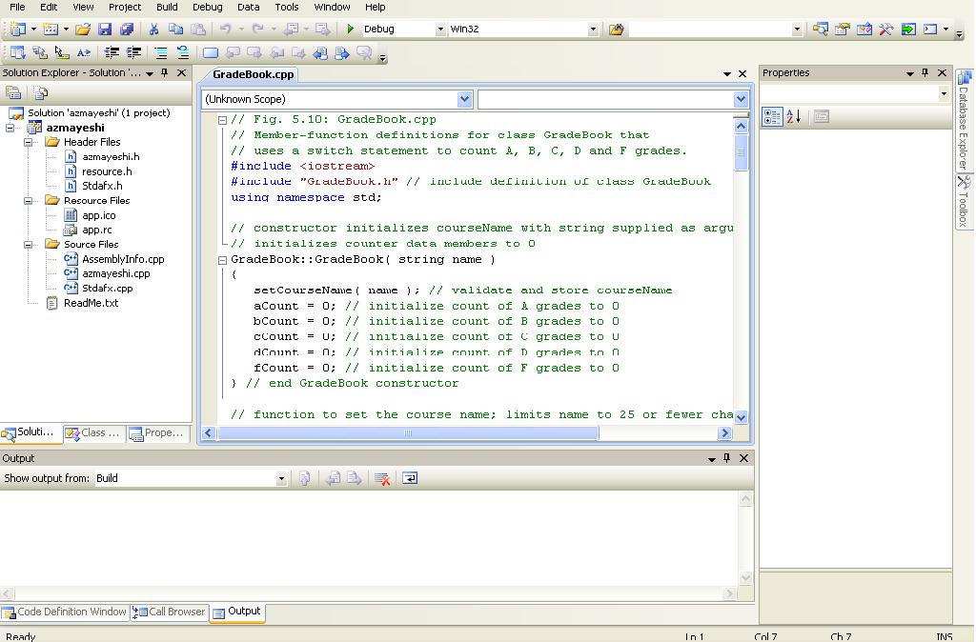Click the Find in Files binoculars-folder icon

tap(617, 29)
